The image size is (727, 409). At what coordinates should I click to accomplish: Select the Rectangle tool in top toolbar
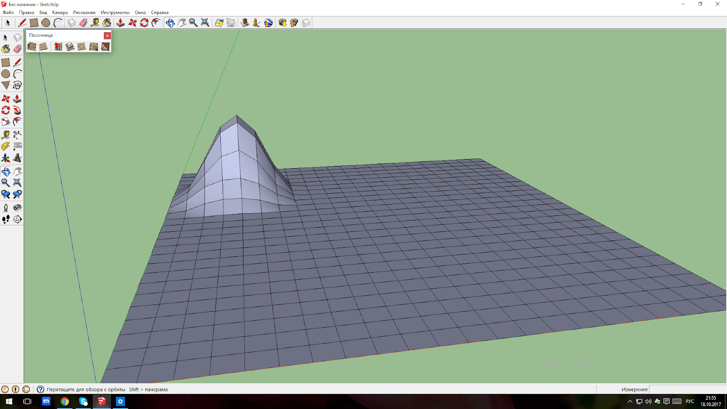click(x=34, y=23)
